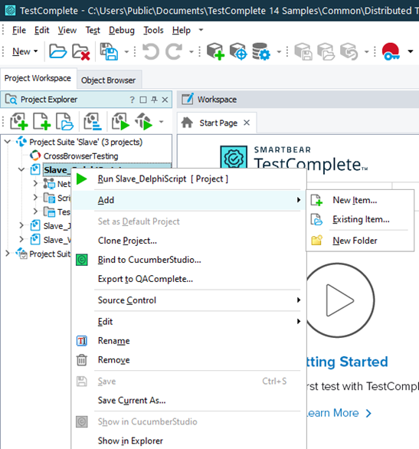Close the Project Explorer panel
Image resolution: width=419 pixels, height=449 pixels.
click(165, 100)
